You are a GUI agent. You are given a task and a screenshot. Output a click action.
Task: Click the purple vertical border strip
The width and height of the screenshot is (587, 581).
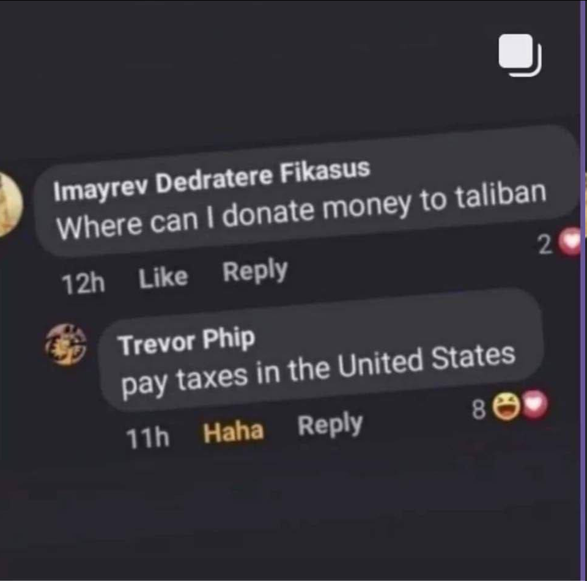click(583, 290)
